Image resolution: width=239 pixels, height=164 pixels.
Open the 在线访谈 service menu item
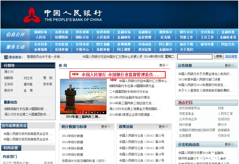tap(82, 44)
